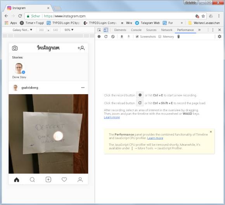This screenshot has width=225, height=205.
Task: Open the discover people icon
Action: click(x=81, y=48)
